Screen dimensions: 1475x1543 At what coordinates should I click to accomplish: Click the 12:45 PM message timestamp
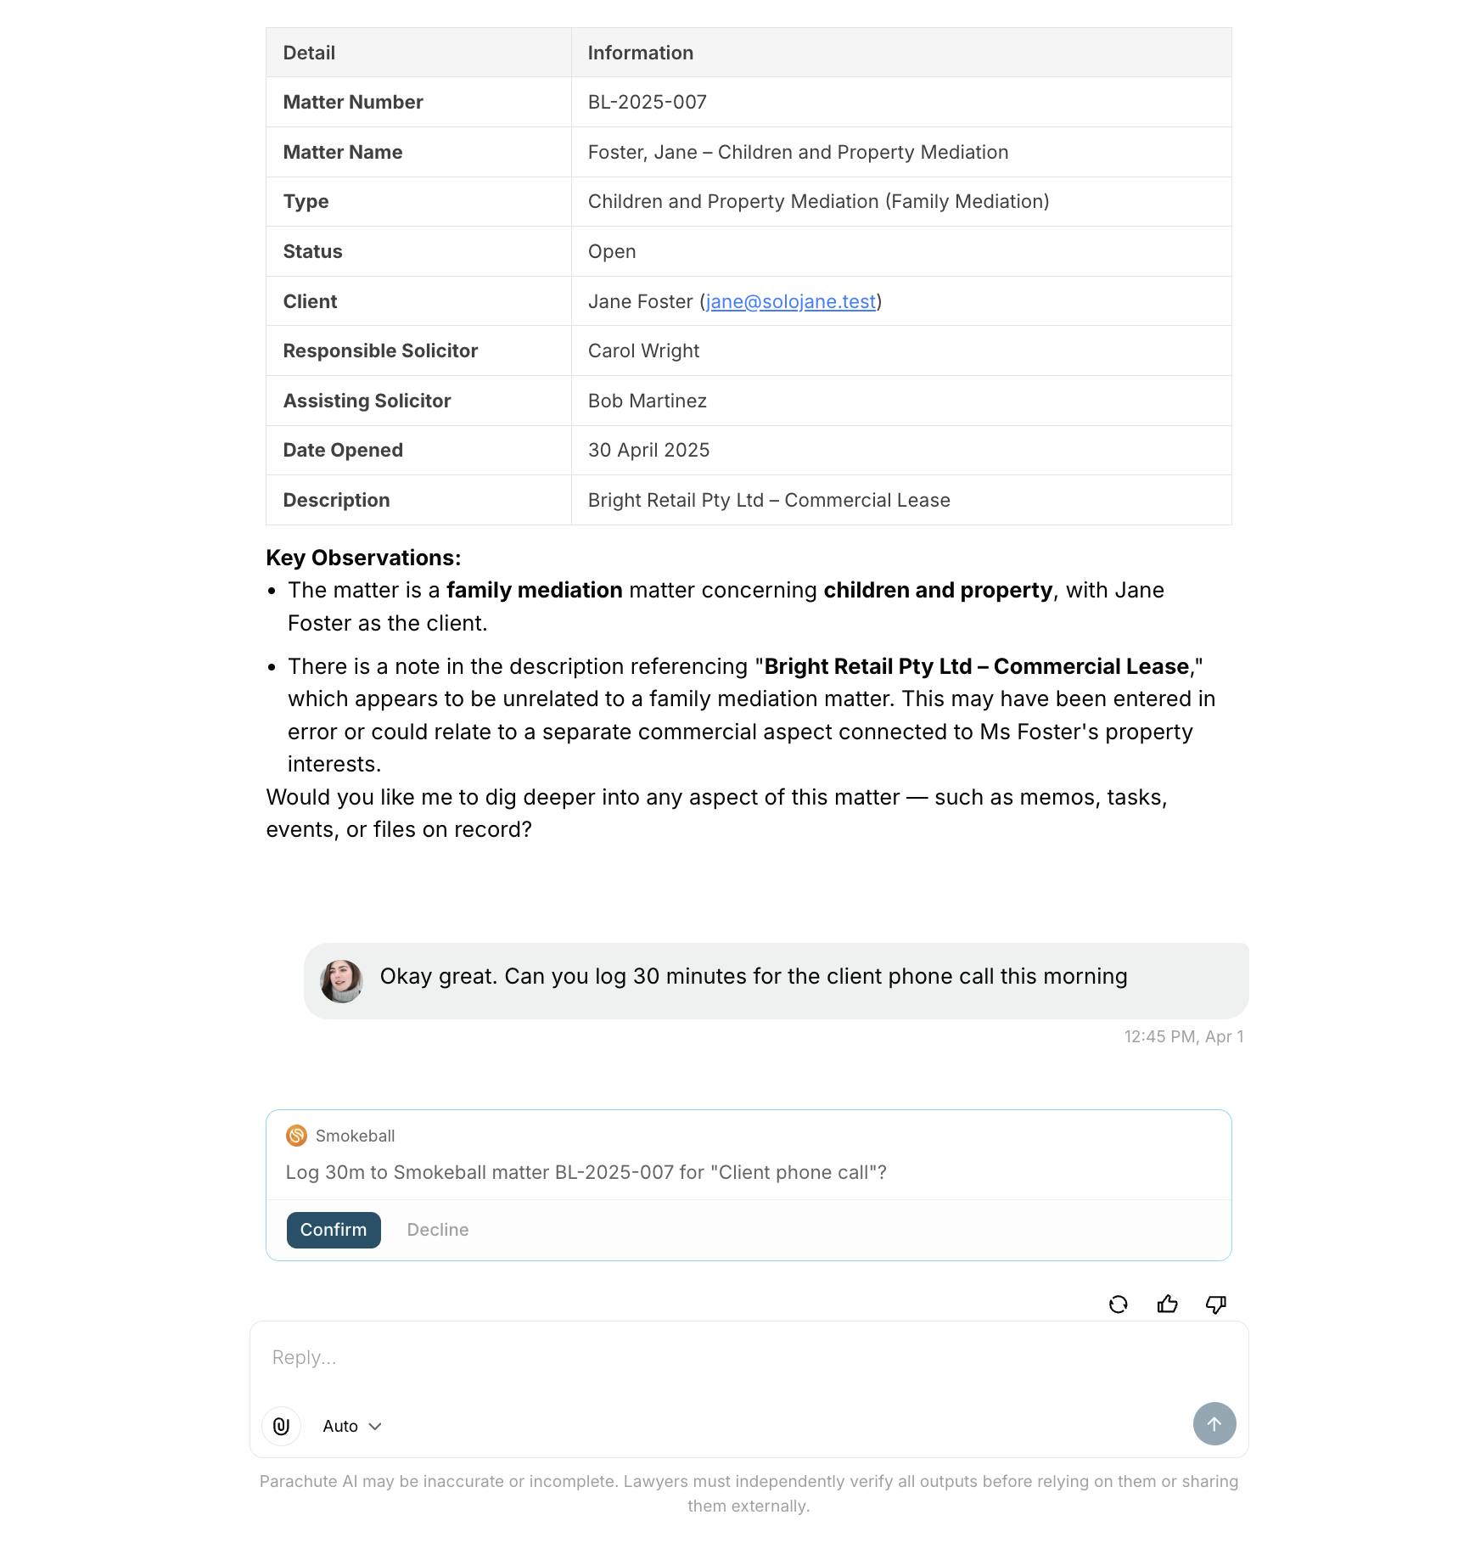click(1183, 1036)
